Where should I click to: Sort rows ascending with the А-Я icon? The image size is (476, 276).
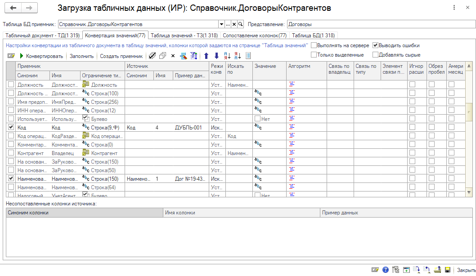227,56
